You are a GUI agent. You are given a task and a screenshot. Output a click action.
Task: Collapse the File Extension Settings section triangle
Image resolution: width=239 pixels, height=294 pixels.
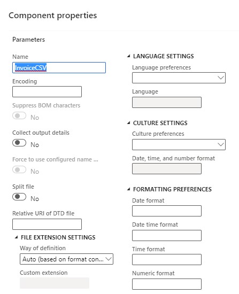pos(17,237)
